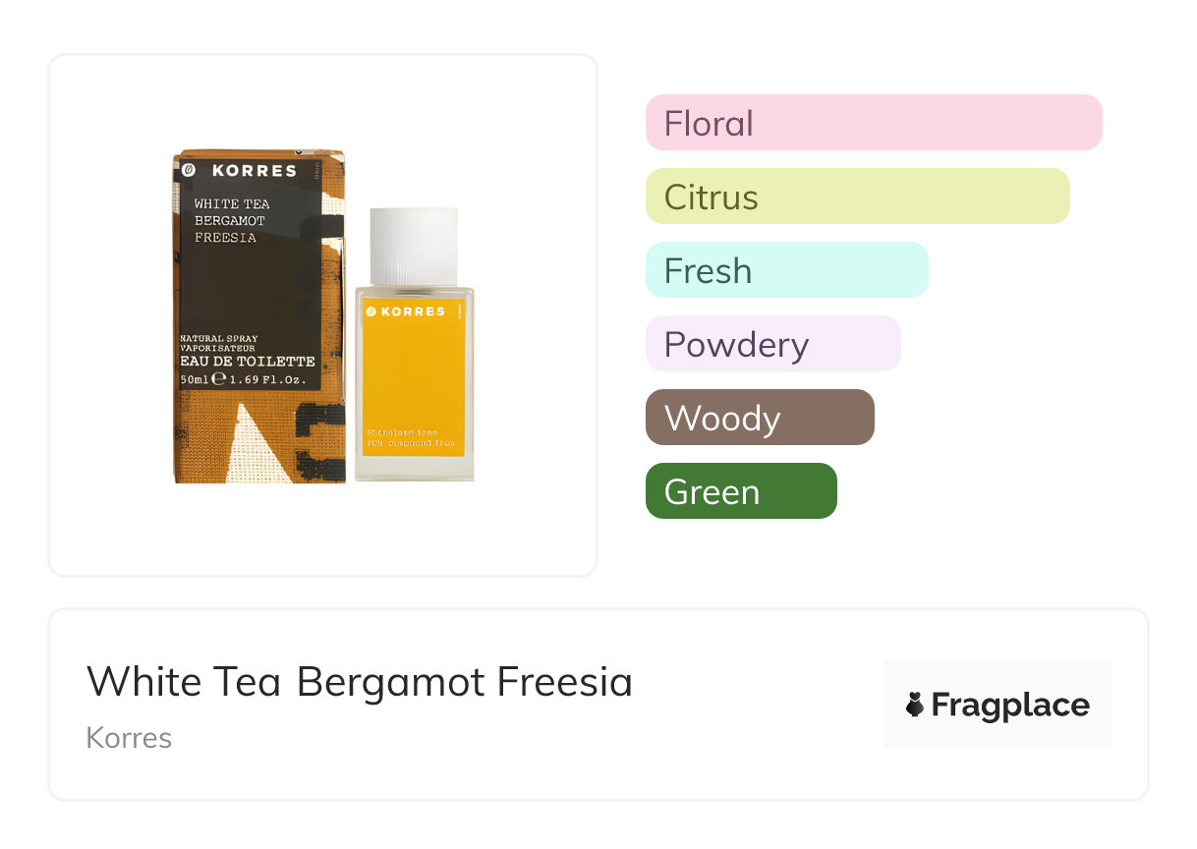
Task: Click the KORRES text on the bottle label
Action: click(x=414, y=311)
